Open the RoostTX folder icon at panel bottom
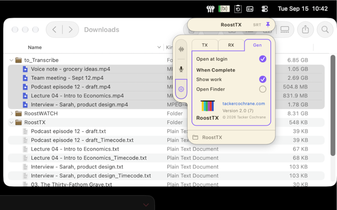This screenshot has height=210, width=337. click(195, 137)
